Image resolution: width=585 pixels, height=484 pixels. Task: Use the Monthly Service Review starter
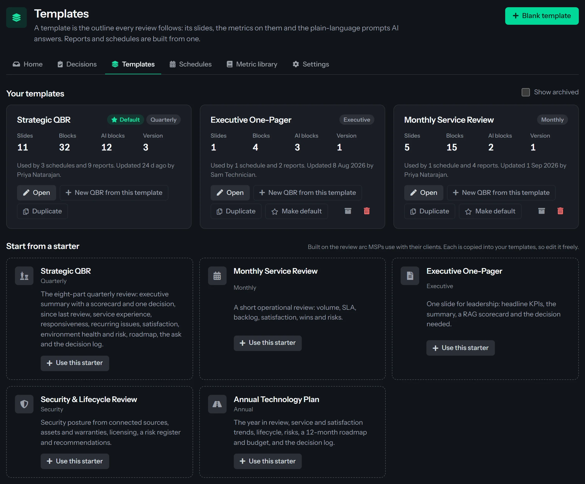(268, 343)
